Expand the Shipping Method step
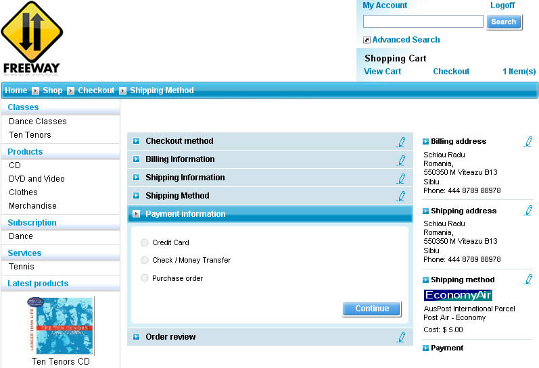539x368 pixels. pos(177,196)
